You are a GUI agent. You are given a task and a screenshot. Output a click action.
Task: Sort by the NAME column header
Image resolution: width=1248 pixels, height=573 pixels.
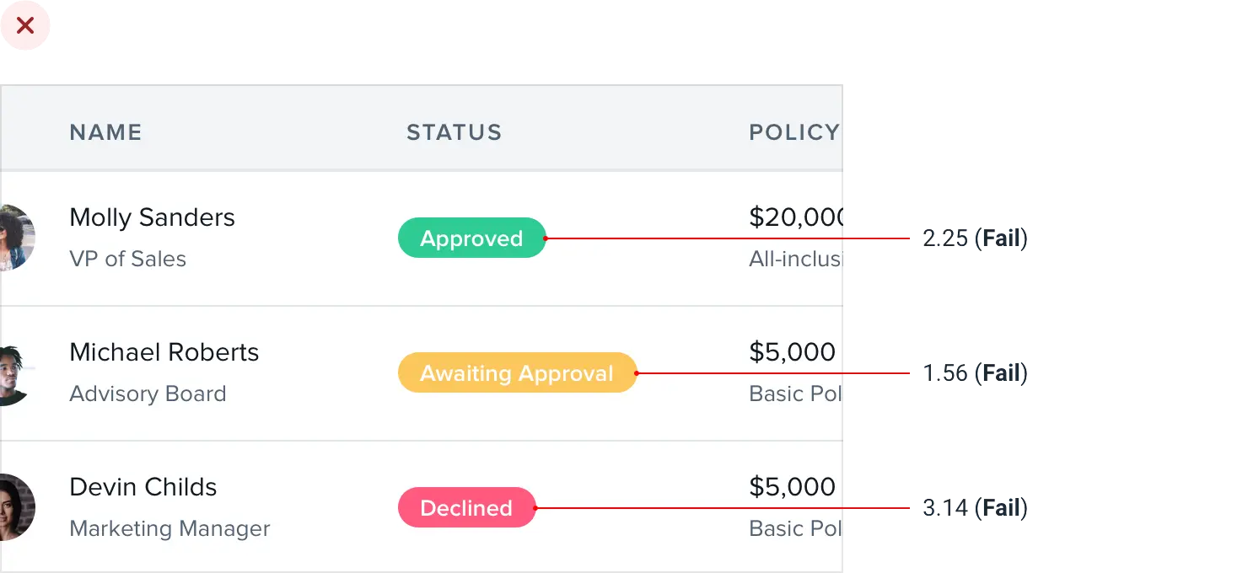click(105, 132)
